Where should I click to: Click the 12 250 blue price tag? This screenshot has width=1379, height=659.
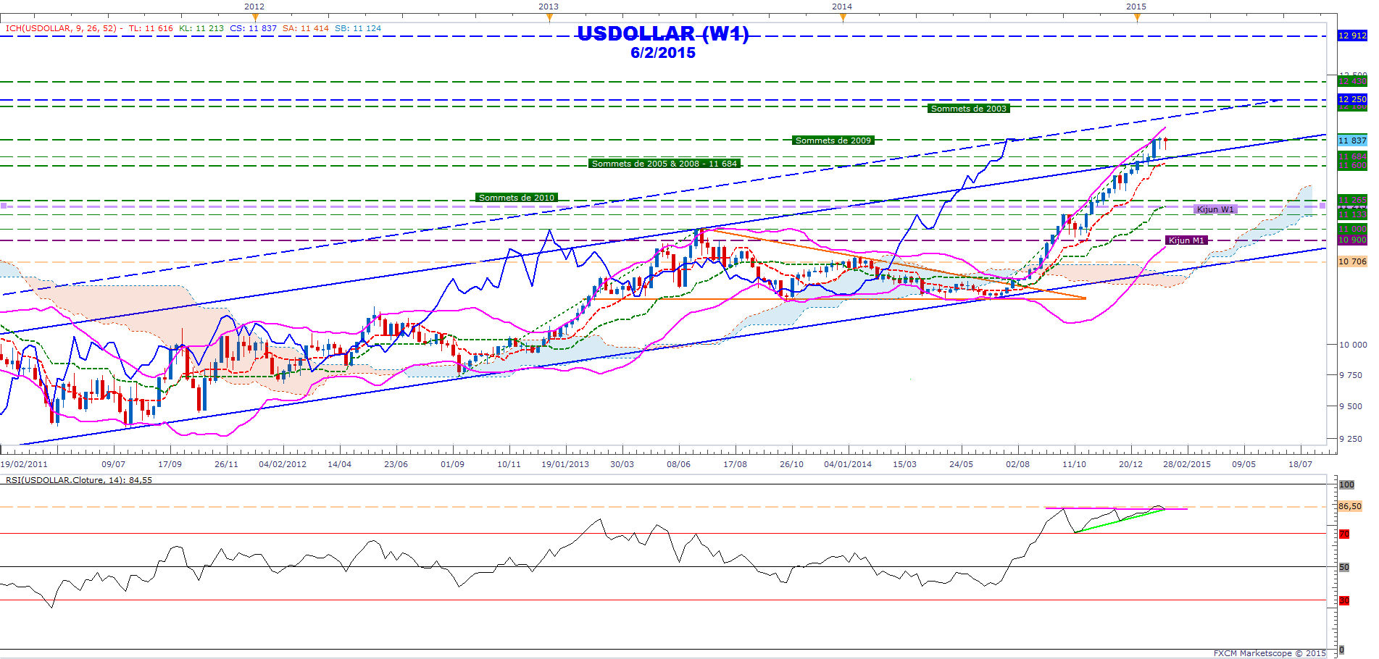pyautogui.click(x=1351, y=99)
